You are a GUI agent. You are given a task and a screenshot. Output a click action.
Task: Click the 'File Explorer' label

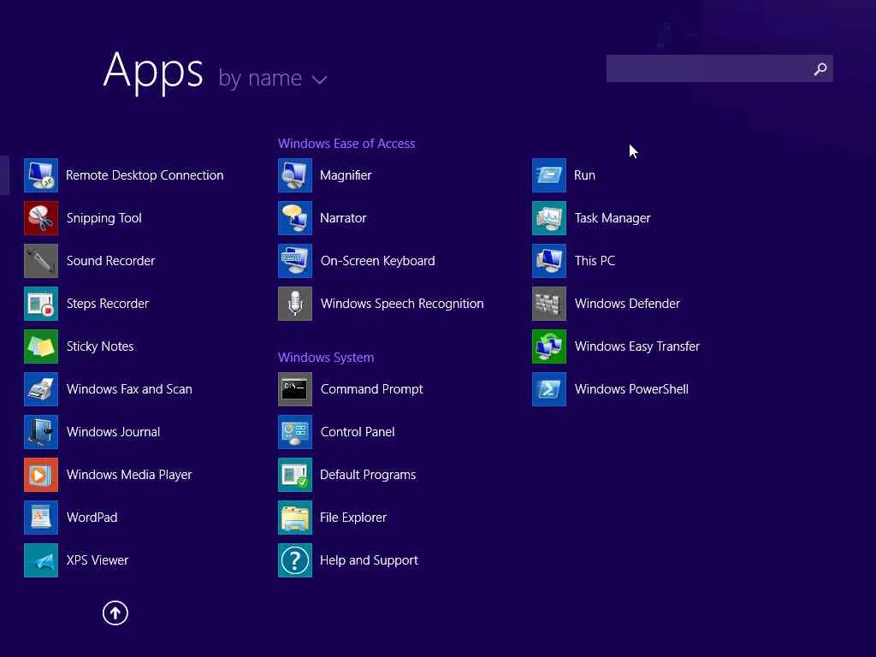pos(353,518)
